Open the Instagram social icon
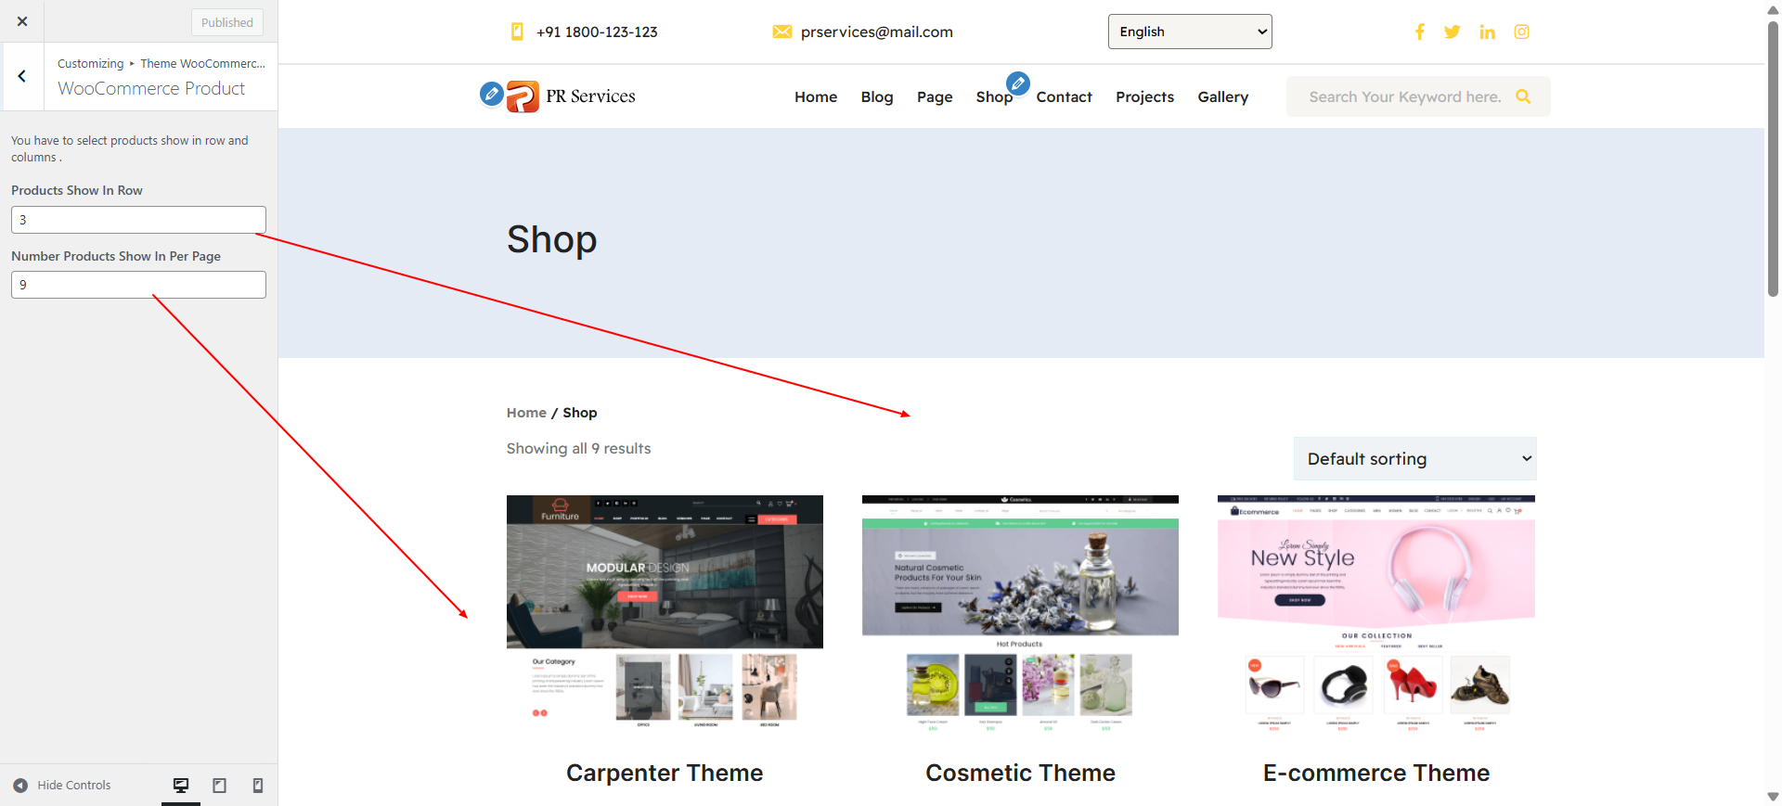This screenshot has width=1782, height=806. point(1522,32)
